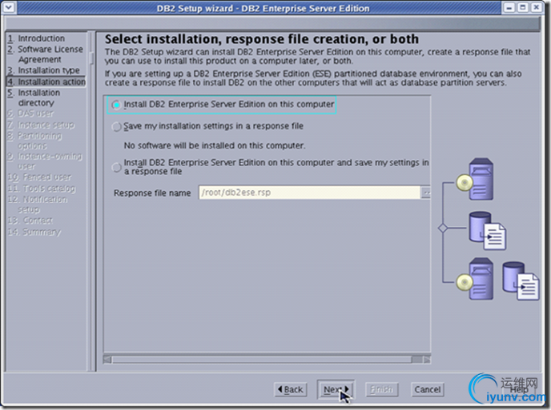Jump to step 1 Introduction
The width and height of the screenshot is (551, 410).
[36, 38]
